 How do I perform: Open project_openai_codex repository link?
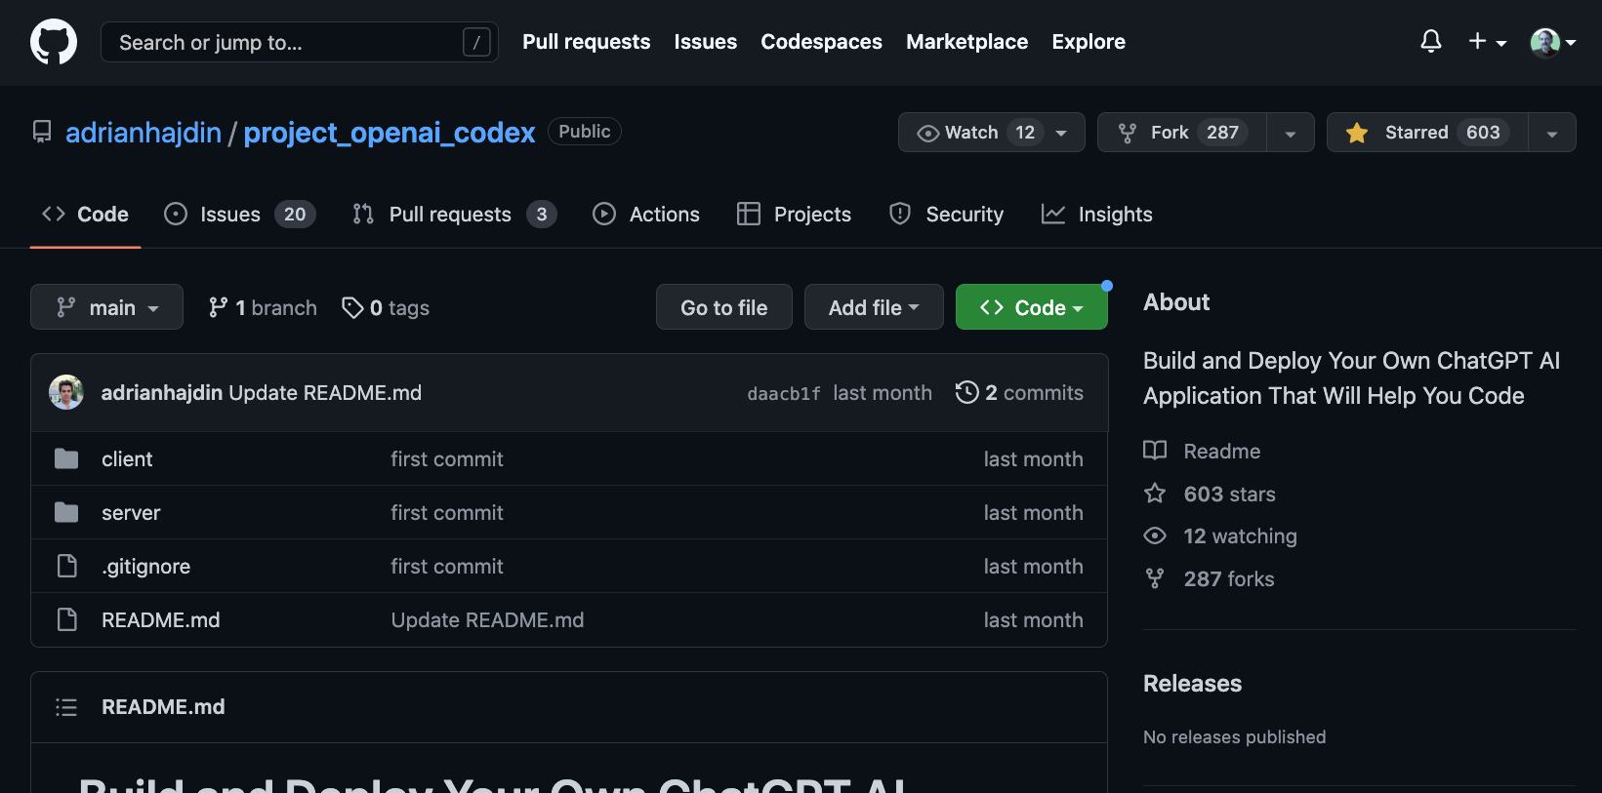click(389, 133)
